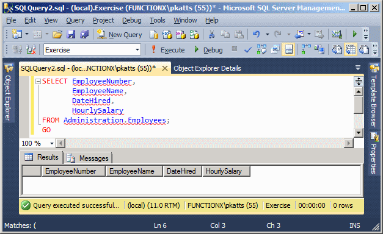Open Activity Monitor from the toolbar icon

click(337, 34)
